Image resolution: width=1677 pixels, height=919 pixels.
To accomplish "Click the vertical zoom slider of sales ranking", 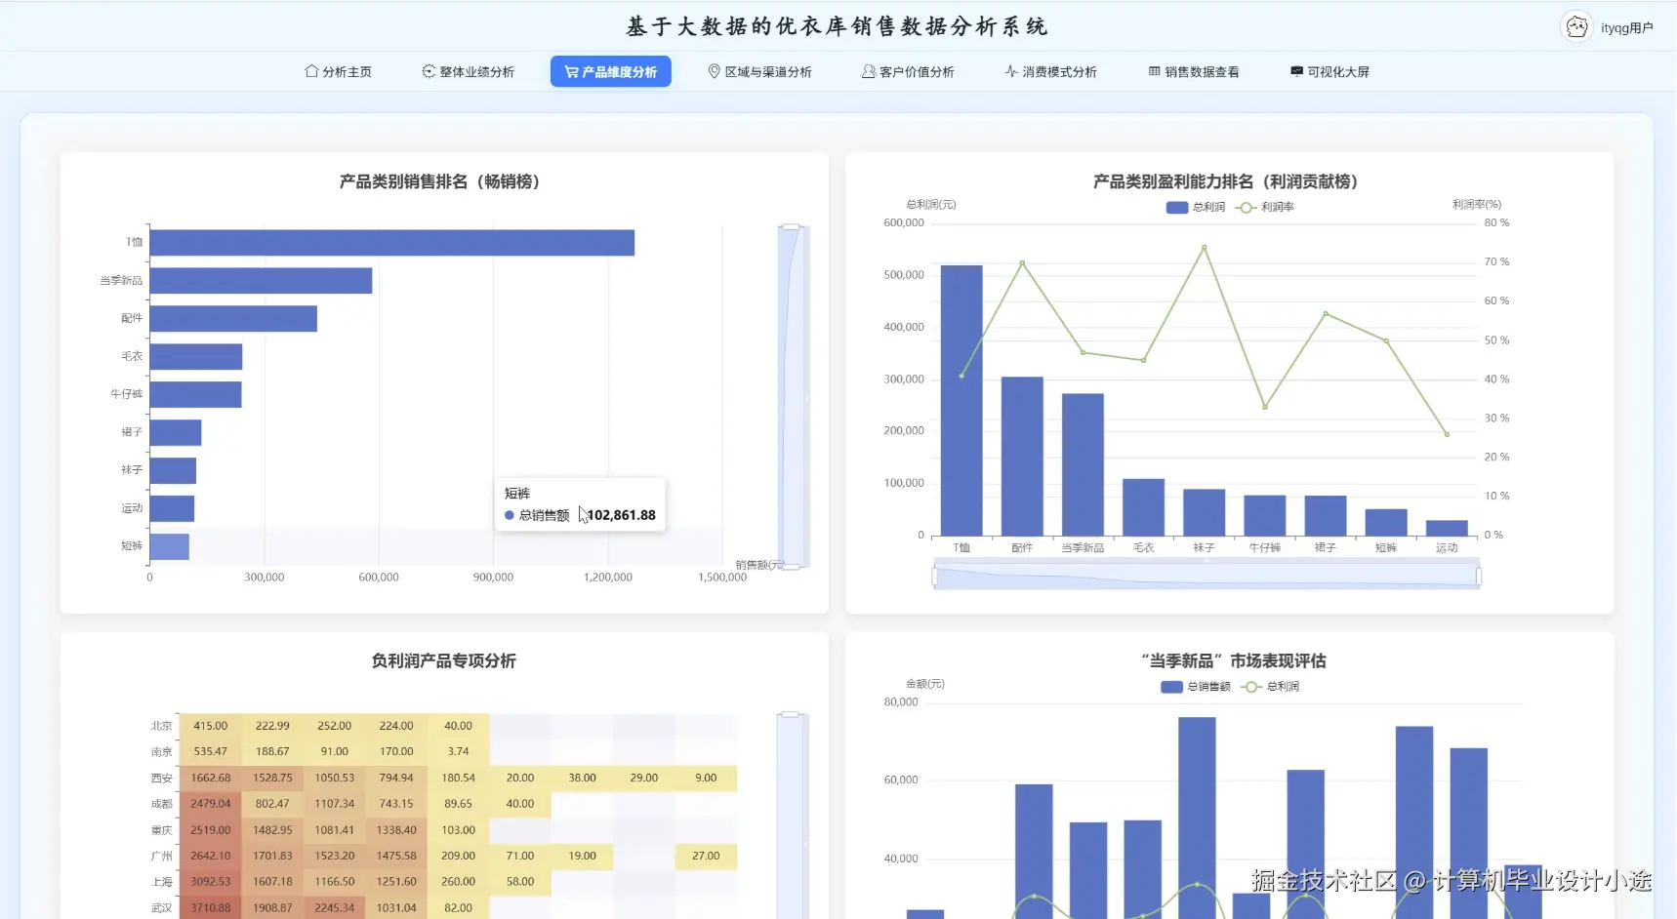I will click(792, 396).
